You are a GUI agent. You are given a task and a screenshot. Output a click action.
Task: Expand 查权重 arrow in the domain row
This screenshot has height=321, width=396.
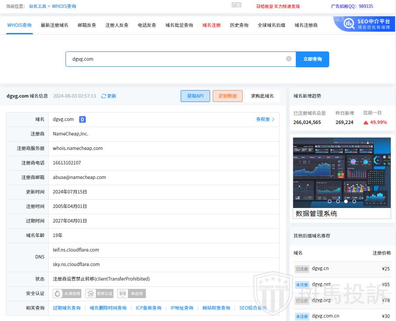point(273,120)
